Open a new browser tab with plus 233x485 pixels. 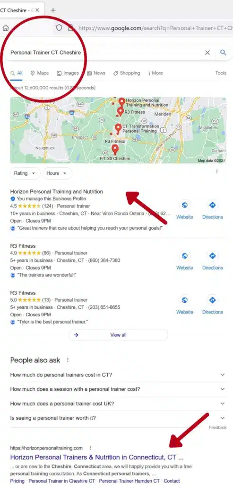pos(53,10)
